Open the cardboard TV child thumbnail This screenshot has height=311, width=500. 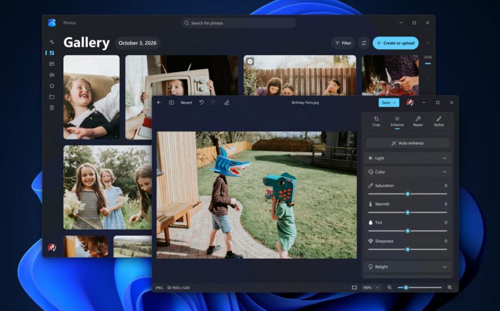[x=182, y=75]
